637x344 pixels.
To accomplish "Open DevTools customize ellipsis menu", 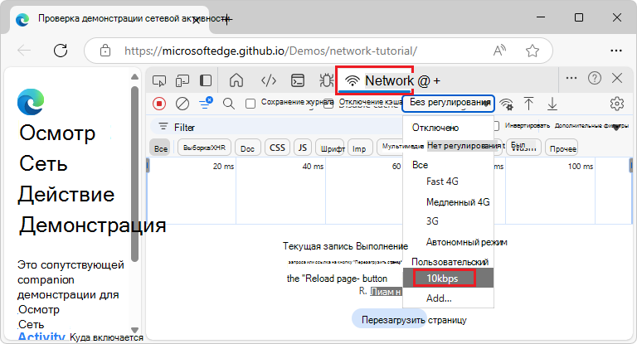I will point(571,78).
